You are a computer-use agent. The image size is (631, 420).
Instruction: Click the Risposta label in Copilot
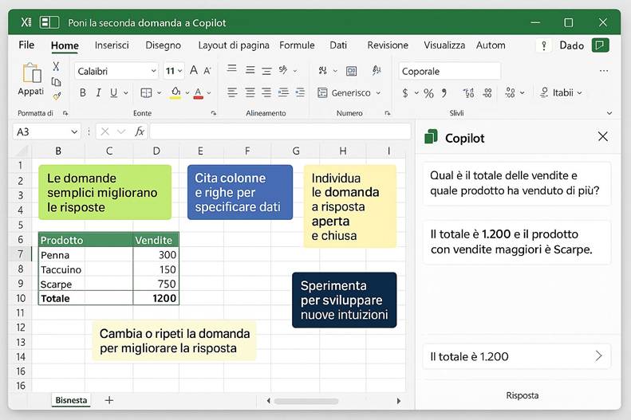[x=523, y=395]
